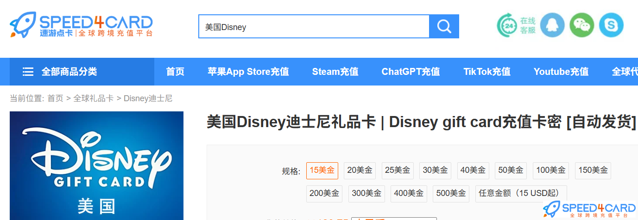Open the TikTok充值 menu item
638x220 pixels.
[487, 72]
